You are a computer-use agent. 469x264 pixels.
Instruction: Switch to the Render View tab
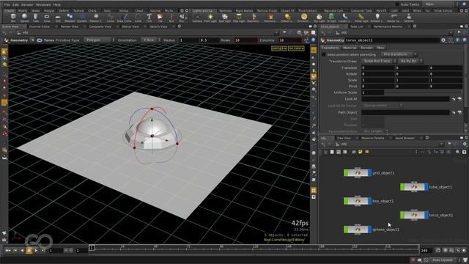70,26
